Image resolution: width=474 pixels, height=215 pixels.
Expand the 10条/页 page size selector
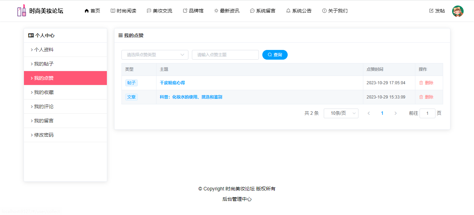click(341, 113)
